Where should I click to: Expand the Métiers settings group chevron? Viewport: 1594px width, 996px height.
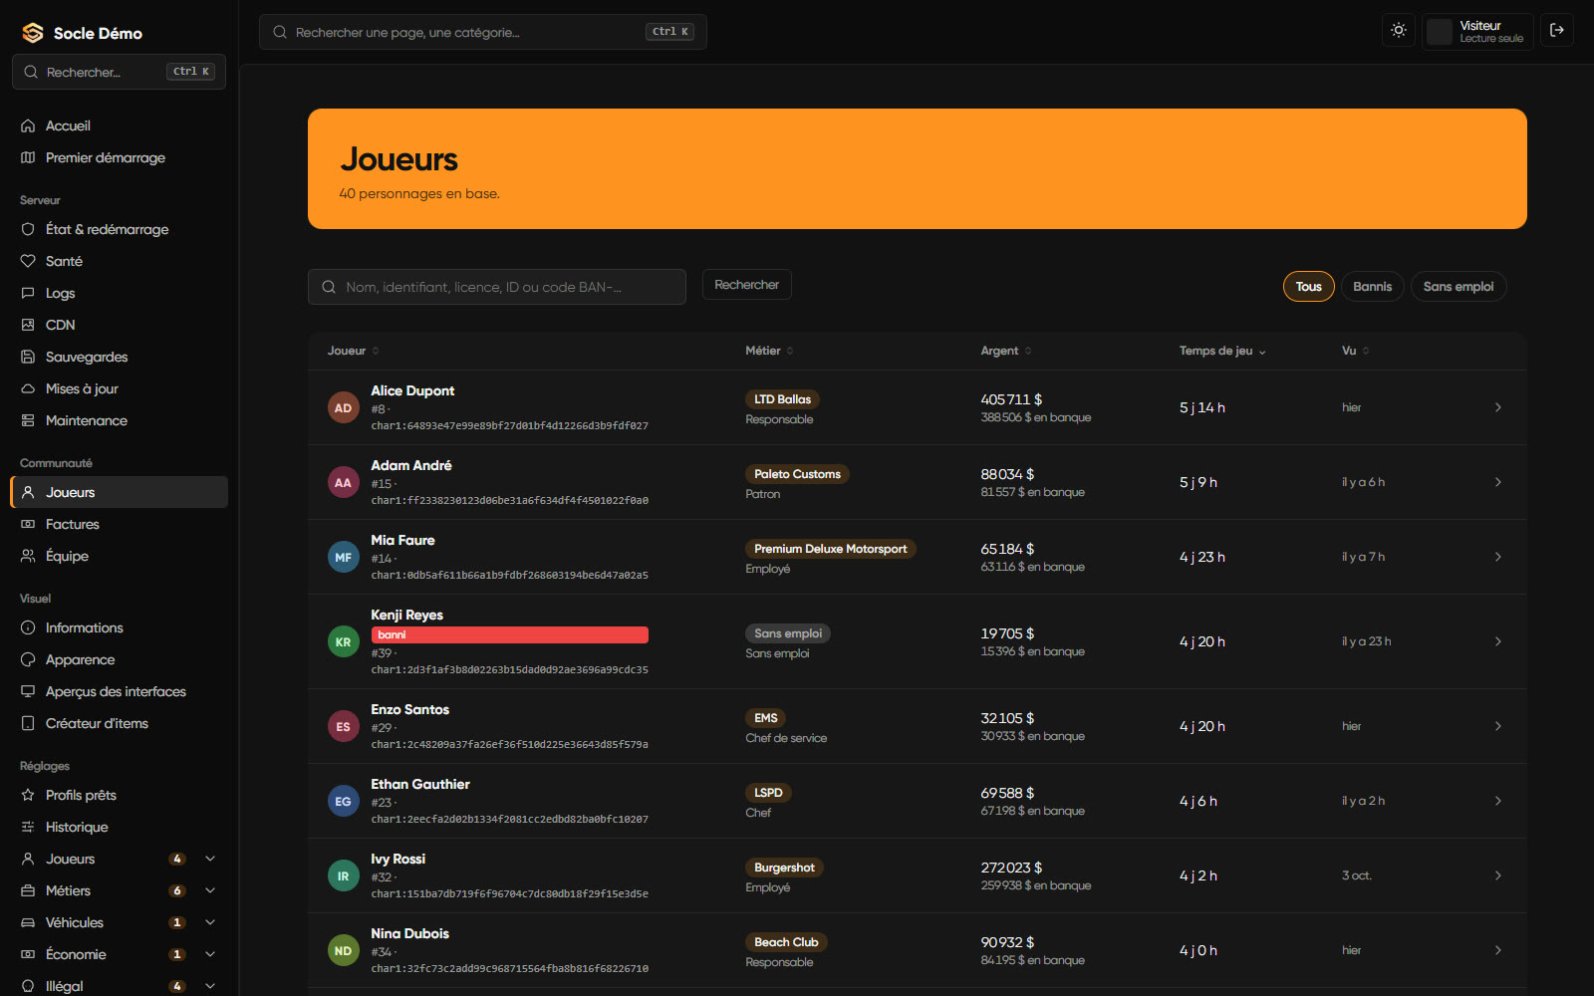[x=210, y=890]
